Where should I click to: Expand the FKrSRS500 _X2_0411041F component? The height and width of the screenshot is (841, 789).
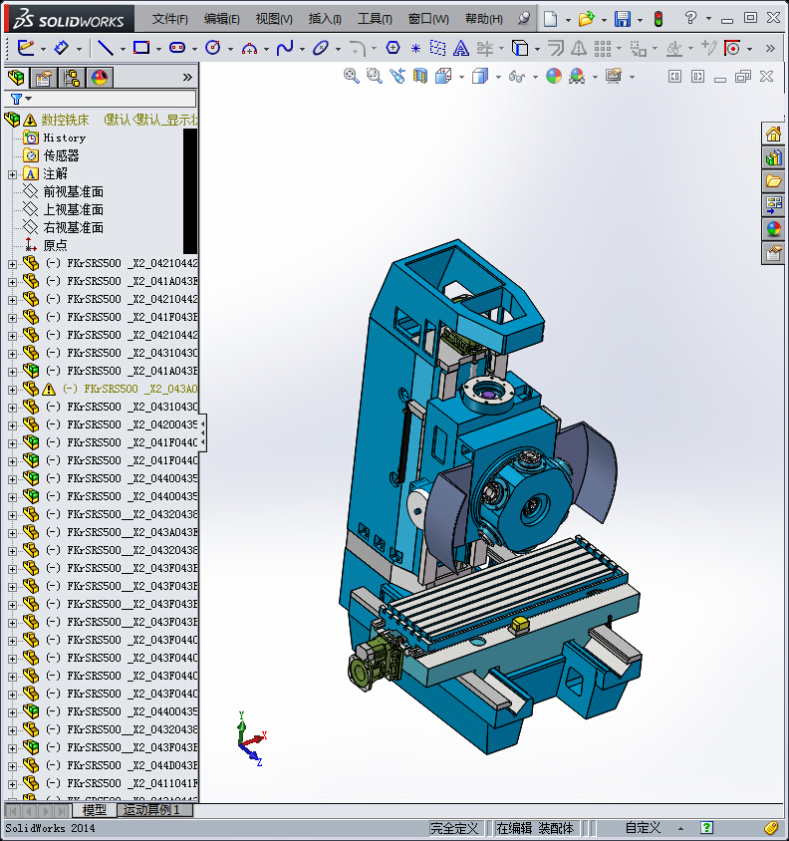pyautogui.click(x=12, y=784)
